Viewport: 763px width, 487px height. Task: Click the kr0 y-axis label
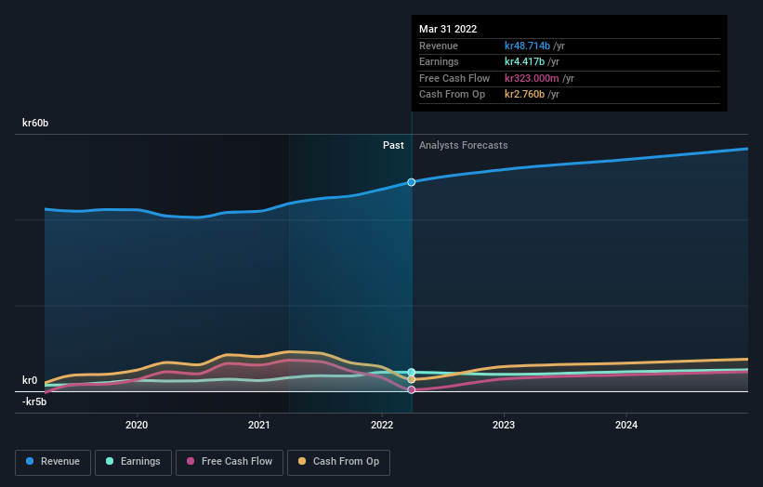click(x=30, y=380)
